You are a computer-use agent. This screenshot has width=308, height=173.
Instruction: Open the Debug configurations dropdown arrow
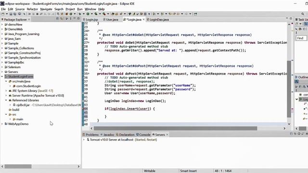84,14
